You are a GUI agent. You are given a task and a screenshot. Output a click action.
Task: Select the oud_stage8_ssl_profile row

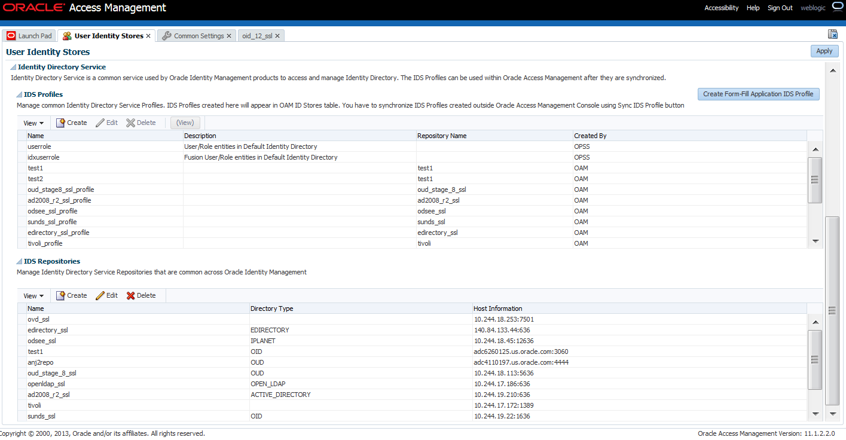[x=413, y=190]
